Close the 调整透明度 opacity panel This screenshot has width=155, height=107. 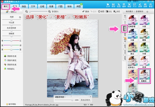coord(90,97)
